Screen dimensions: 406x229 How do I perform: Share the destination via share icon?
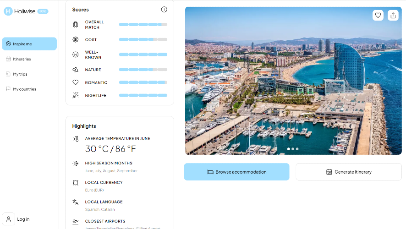pos(393,15)
